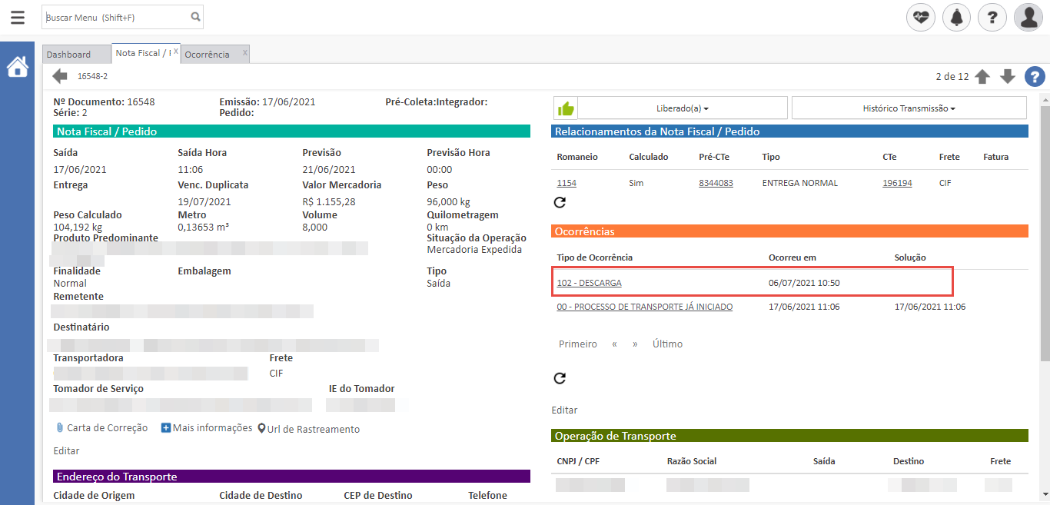1050x505 pixels.
Task: Go to next record with down arrow
Action: coord(1008,76)
